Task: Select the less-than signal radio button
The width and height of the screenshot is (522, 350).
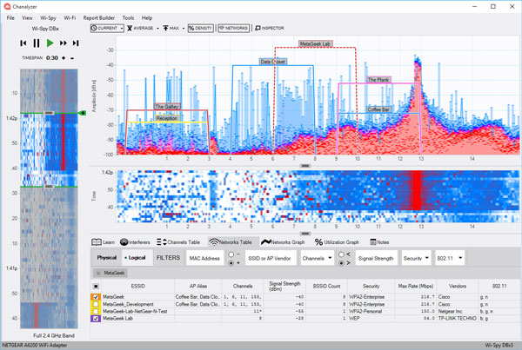Action: click(341, 254)
